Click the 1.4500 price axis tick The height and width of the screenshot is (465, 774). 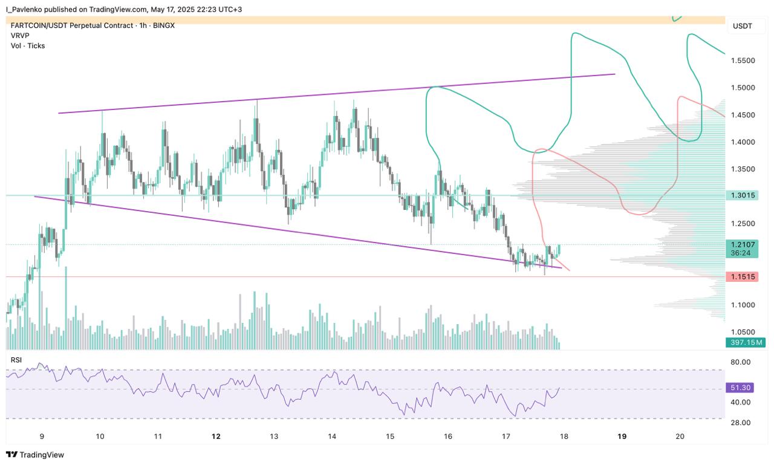coord(743,115)
